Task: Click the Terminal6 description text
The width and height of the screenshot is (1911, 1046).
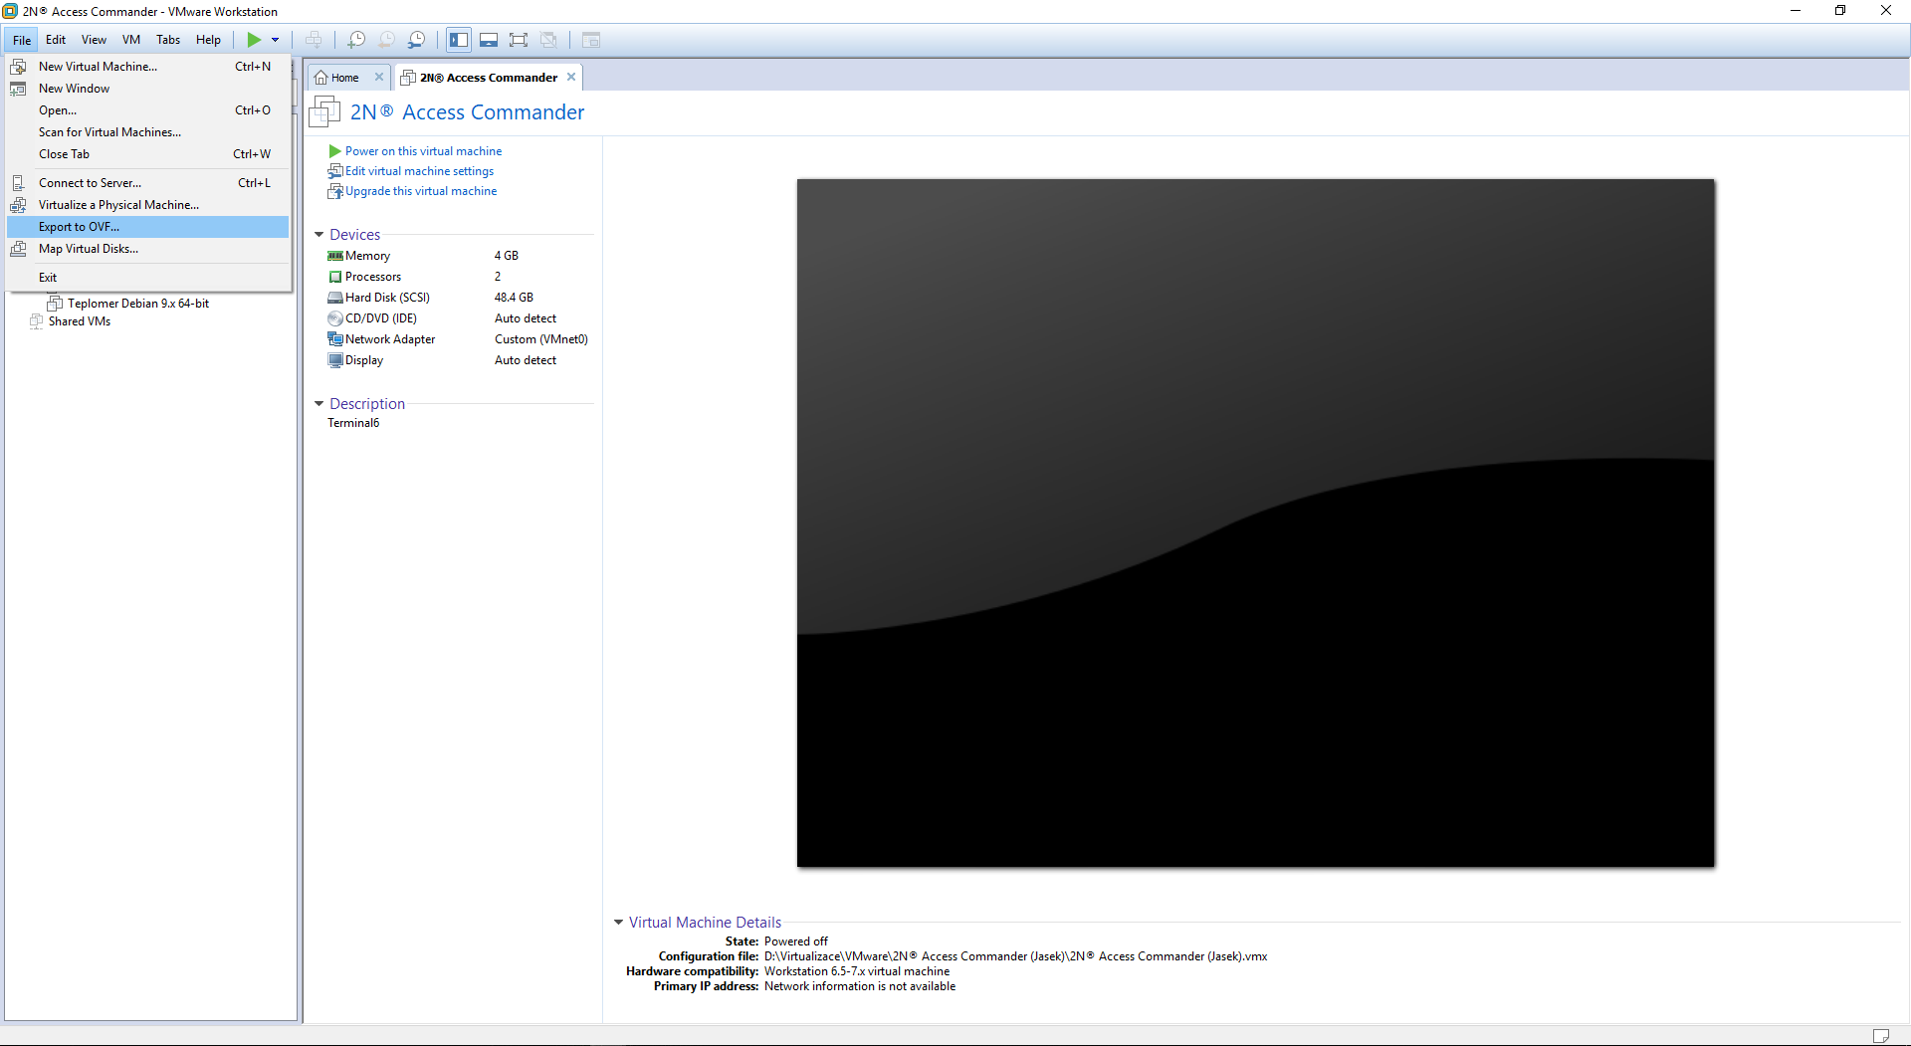Action: tap(353, 423)
